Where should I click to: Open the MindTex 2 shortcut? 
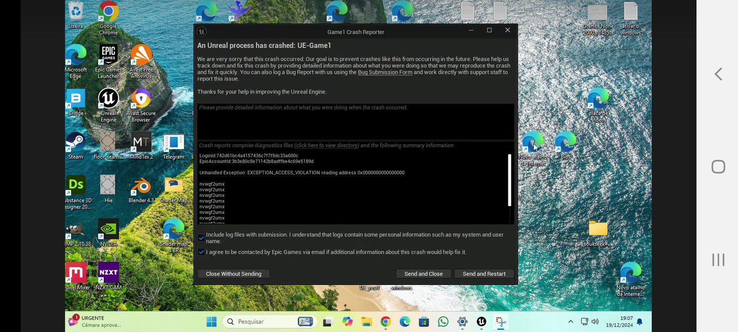pyautogui.click(x=141, y=146)
